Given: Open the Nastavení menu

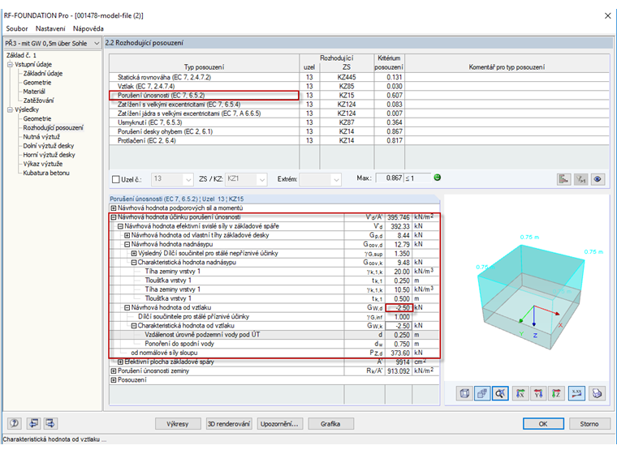Looking at the screenshot, I should pyautogui.click(x=50, y=28).
